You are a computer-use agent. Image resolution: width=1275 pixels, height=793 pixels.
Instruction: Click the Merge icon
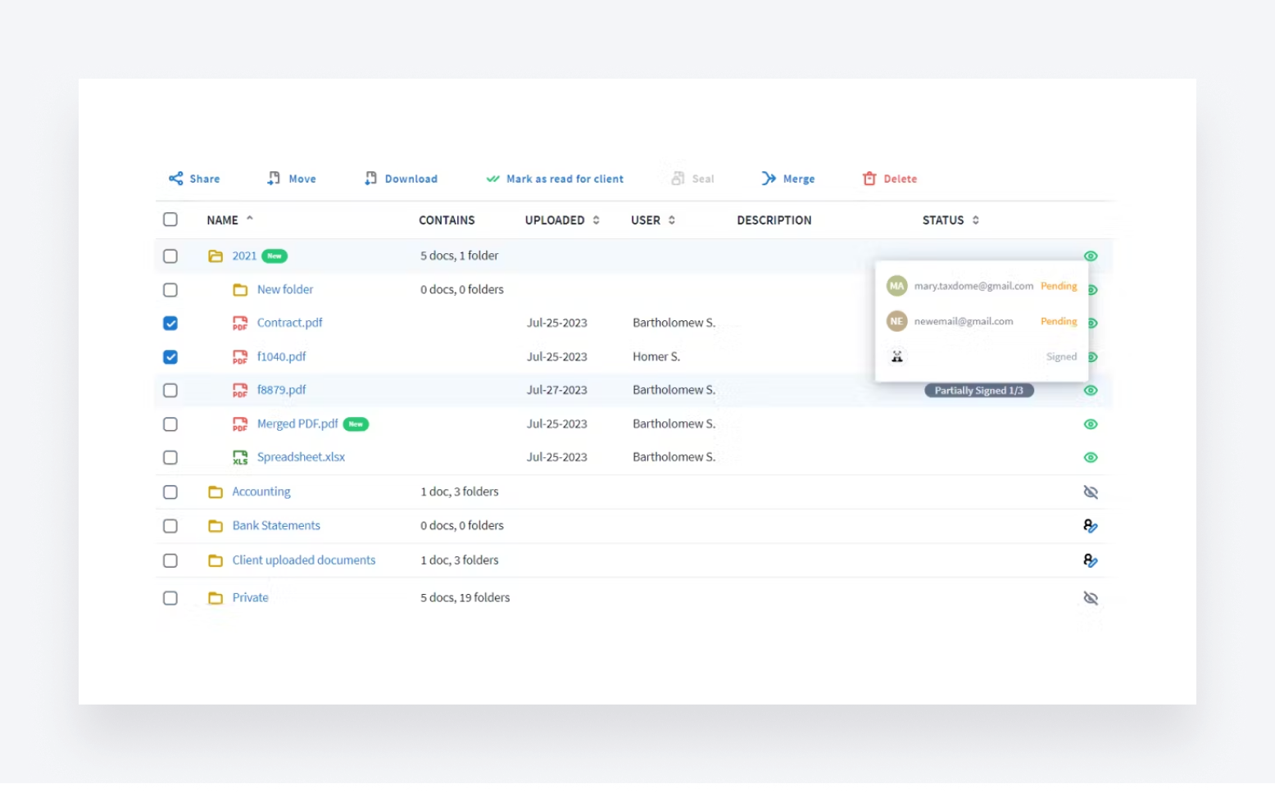(x=769, y=179)
